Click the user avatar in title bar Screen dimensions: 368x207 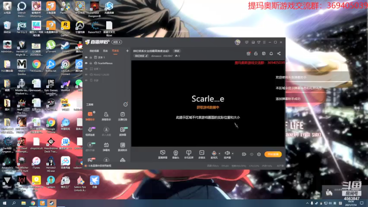click(x=237, y=42)
